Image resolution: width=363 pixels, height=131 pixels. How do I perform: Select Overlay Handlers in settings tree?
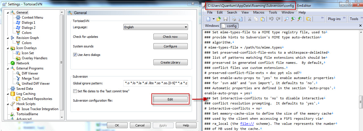point(35,58)
